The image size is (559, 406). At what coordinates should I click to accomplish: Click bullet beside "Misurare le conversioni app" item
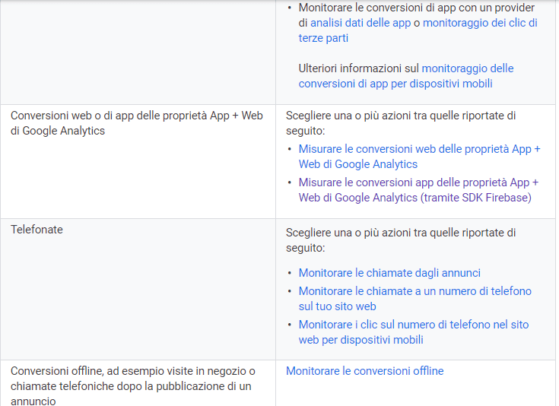tap(290, 183)
